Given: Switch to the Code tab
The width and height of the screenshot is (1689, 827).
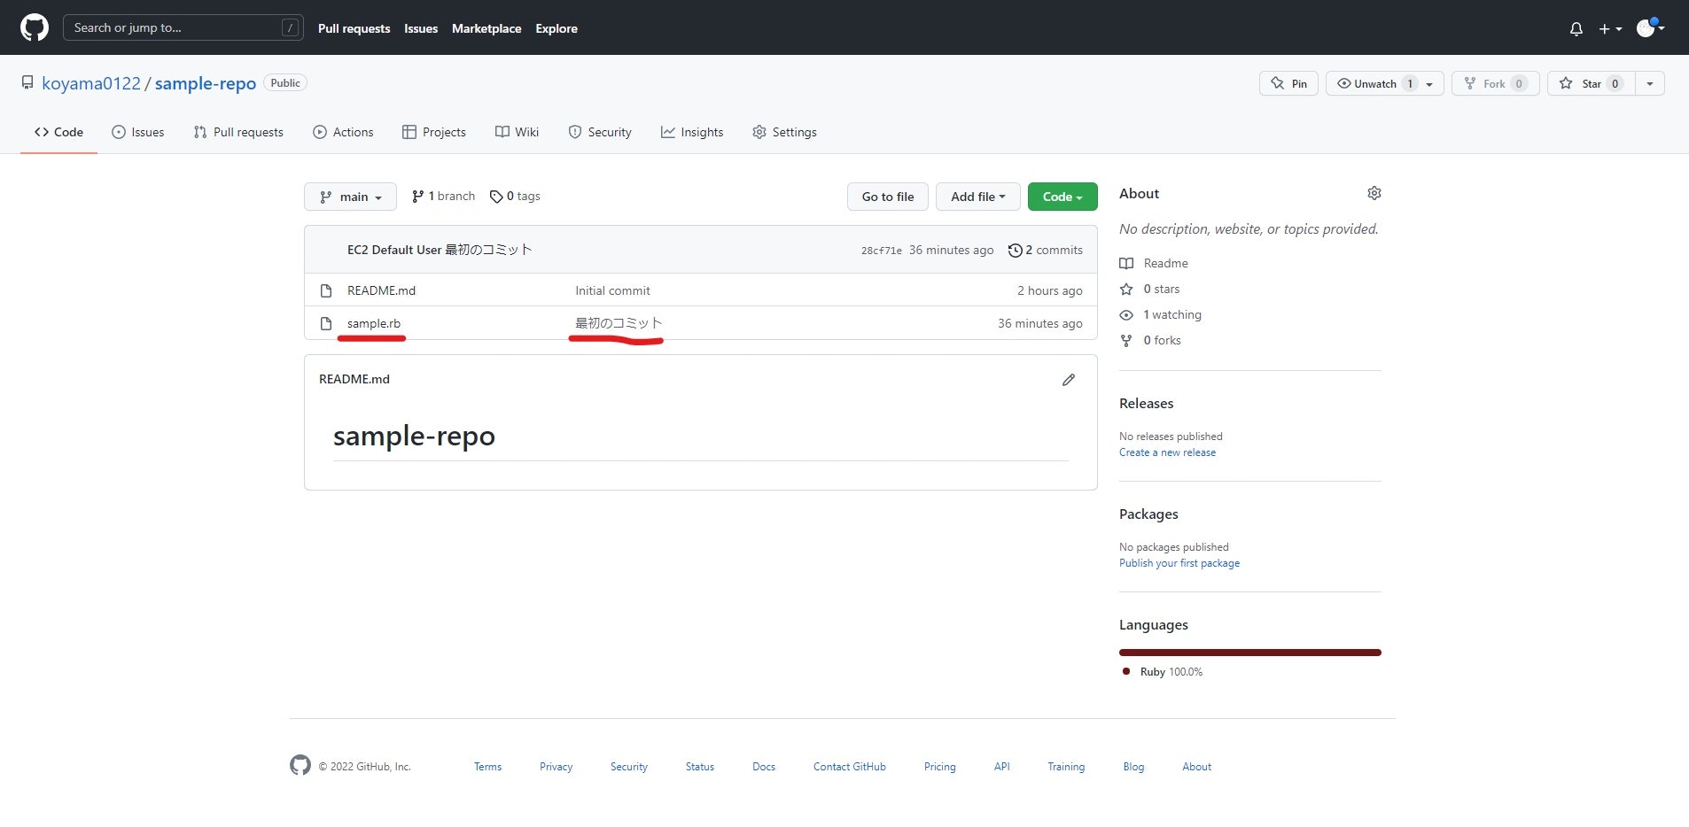Looking at the screenshot, I should [58, 132].
